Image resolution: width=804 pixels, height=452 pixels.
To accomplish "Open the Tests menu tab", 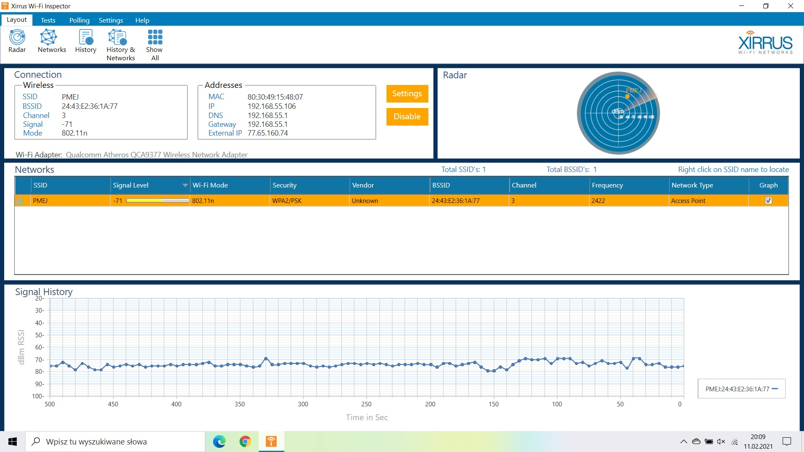I will pos(48,20).
